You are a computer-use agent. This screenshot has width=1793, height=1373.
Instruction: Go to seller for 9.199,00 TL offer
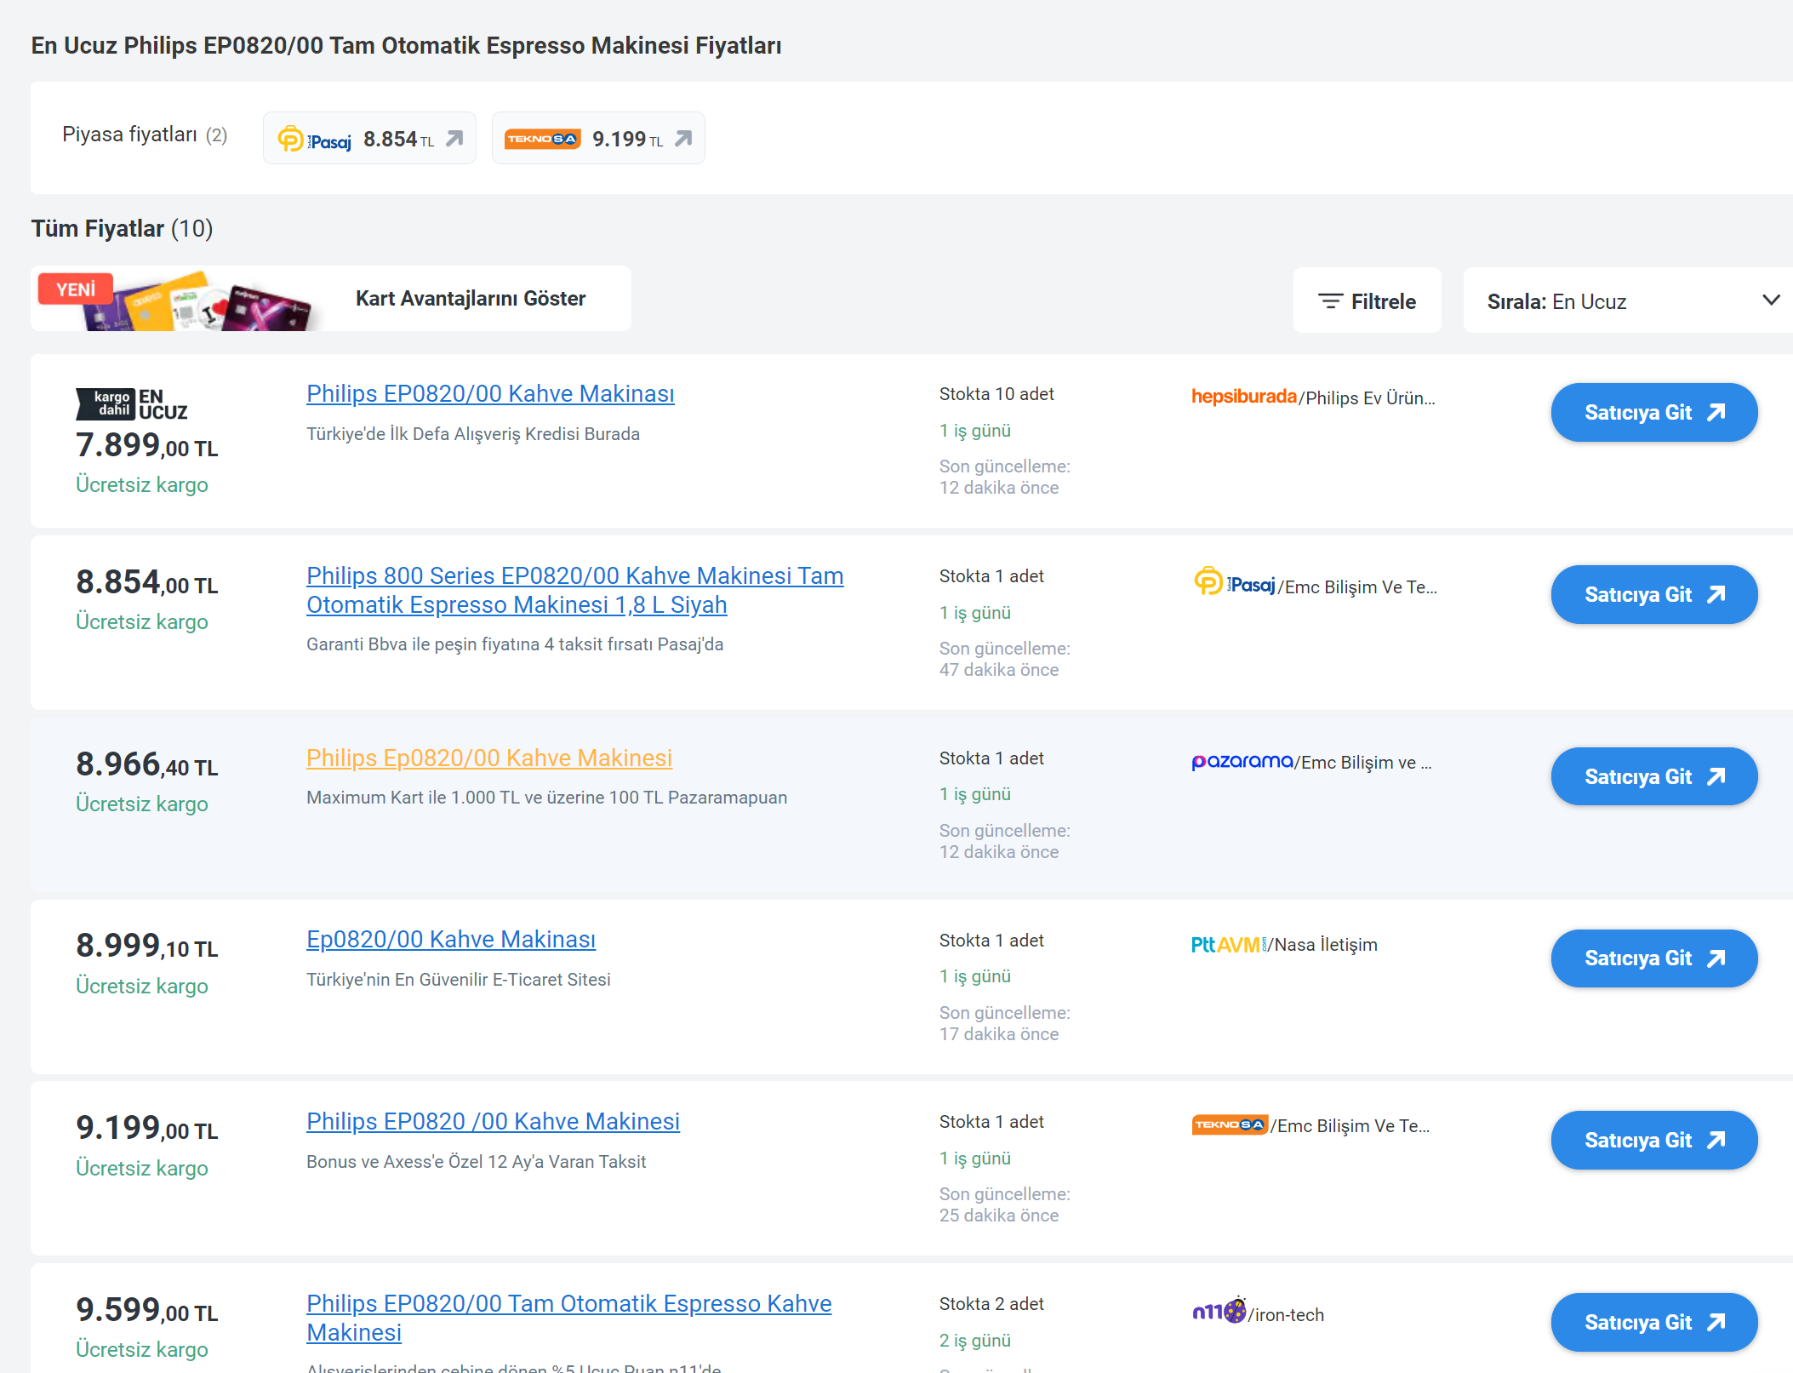click(x=1653, y=1141)
